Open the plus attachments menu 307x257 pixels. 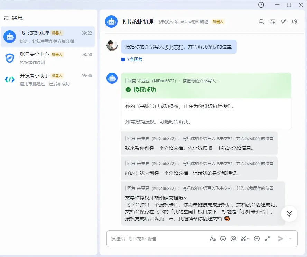point(257,239)
